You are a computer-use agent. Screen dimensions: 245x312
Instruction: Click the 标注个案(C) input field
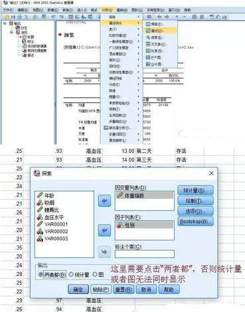(145, 254)
